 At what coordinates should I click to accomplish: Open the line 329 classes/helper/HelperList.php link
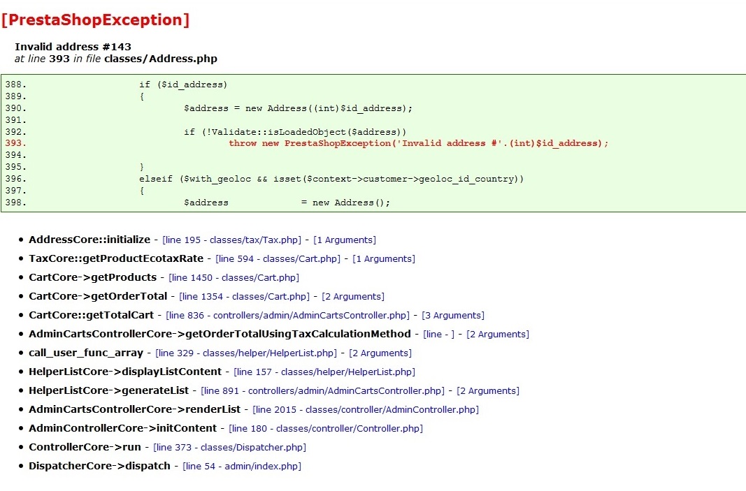point(247,353)
